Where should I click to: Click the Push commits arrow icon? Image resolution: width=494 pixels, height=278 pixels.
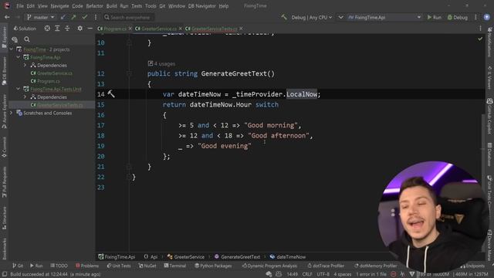(x=74, y=17)
